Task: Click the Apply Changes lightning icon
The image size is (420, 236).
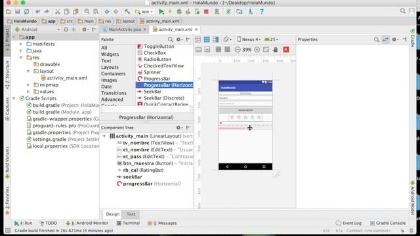Action: click(170, 12)
